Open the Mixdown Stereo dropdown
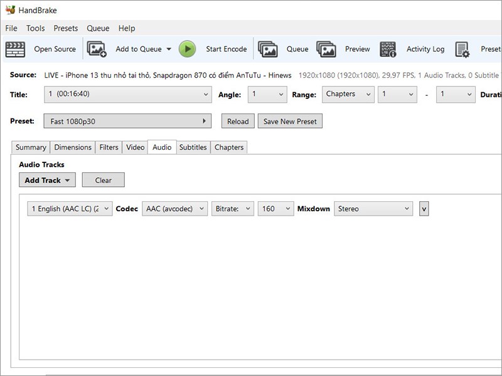The height and width of the screenshot is (376, 502). (x=373, y=209)
